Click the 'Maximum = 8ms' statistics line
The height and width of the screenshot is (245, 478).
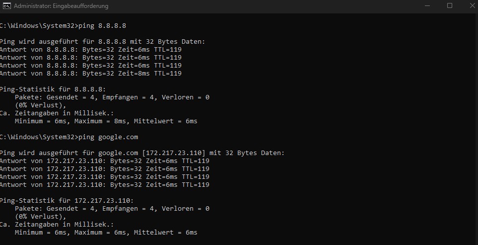[106, 121]
